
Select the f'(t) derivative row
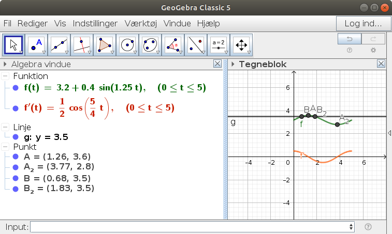tap(99, 108)
